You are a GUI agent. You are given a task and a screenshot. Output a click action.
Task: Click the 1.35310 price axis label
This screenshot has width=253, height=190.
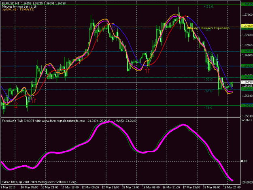point(247,116)
